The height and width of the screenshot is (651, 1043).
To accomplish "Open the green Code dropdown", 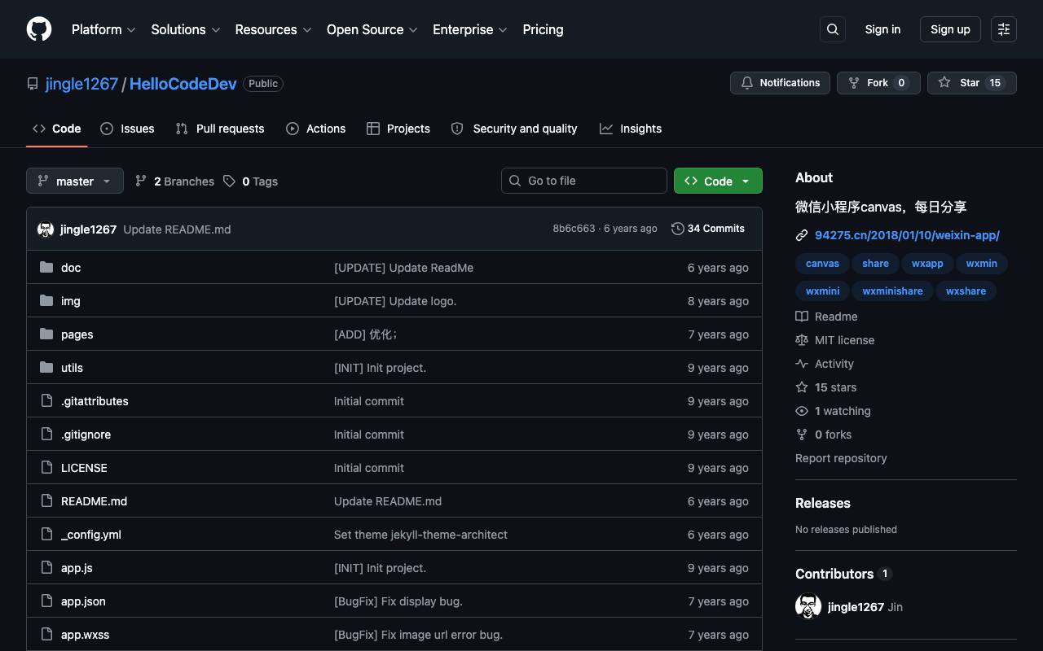I will 718,181.
